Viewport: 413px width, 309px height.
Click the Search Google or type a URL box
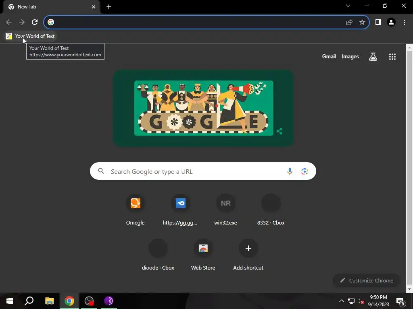(203, 171)
